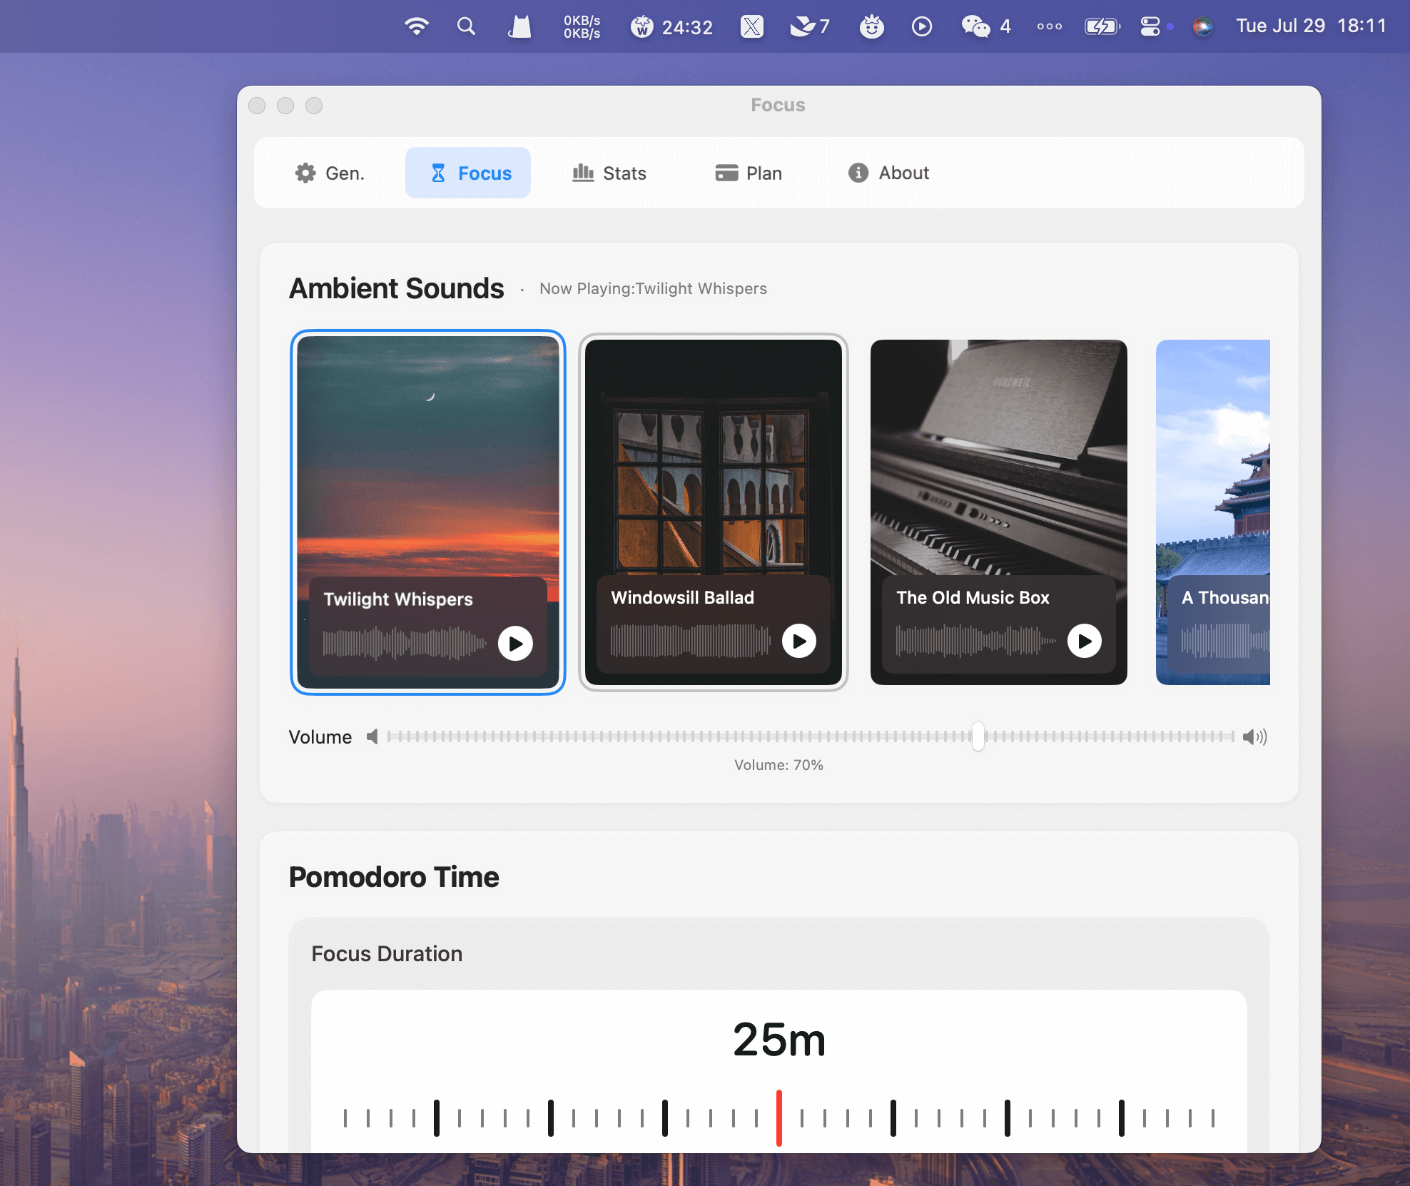Viewport: 1410px width, 1186px height.
Task: Click the WeChat menu bar icon
Action: [975, 26]
